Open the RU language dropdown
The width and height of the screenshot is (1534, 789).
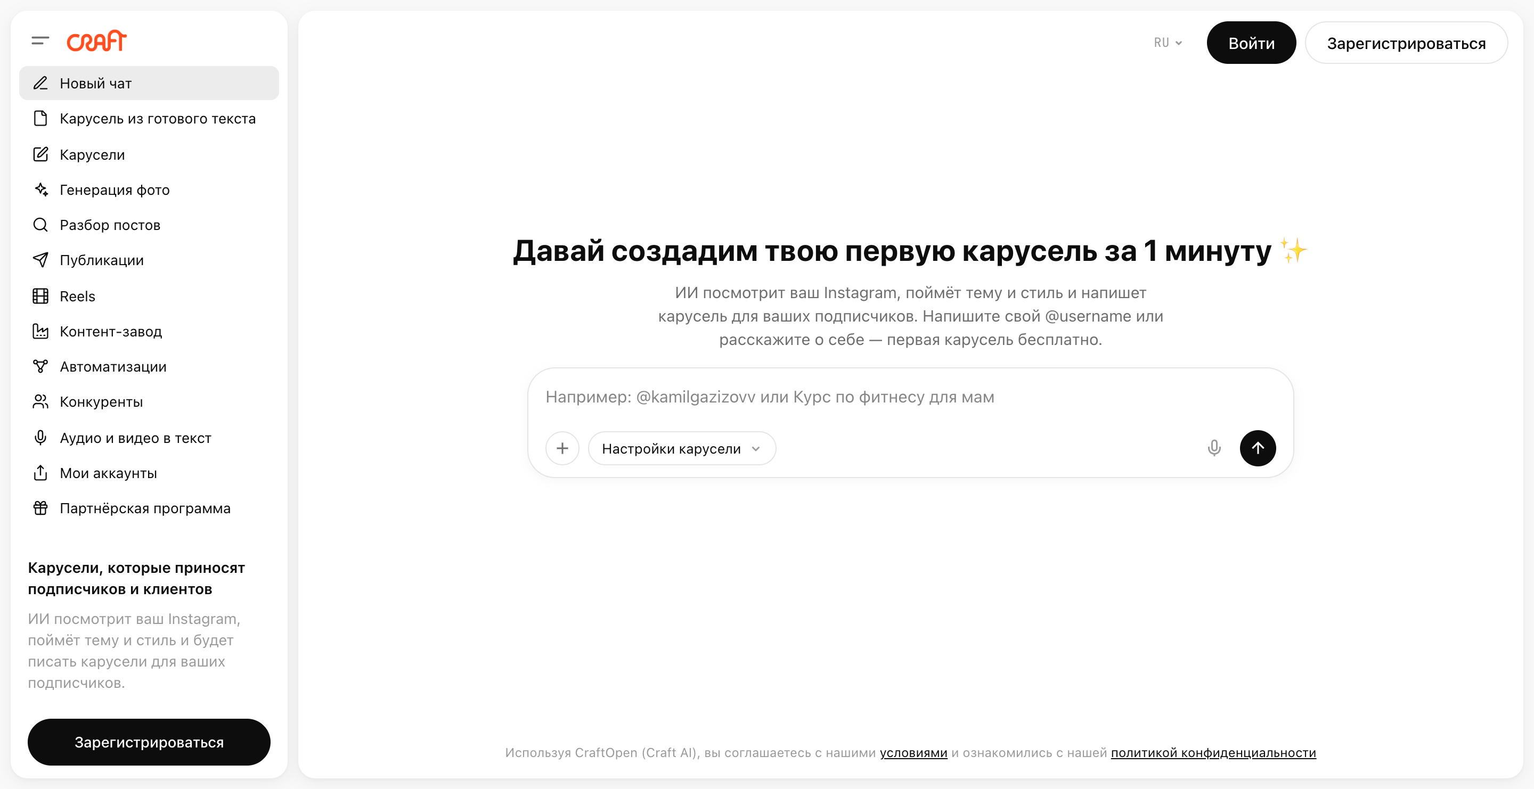pos(1168,43)
